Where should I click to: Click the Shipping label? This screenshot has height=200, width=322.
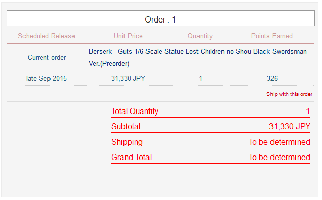coord(127,142)
